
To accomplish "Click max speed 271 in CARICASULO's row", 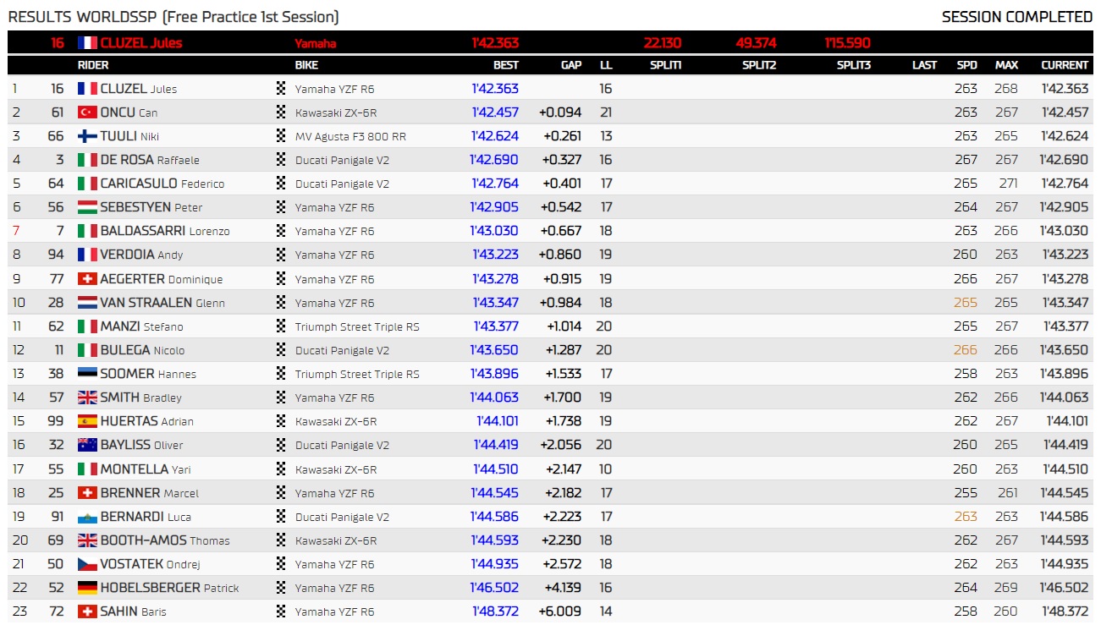I will point(1008,184).
